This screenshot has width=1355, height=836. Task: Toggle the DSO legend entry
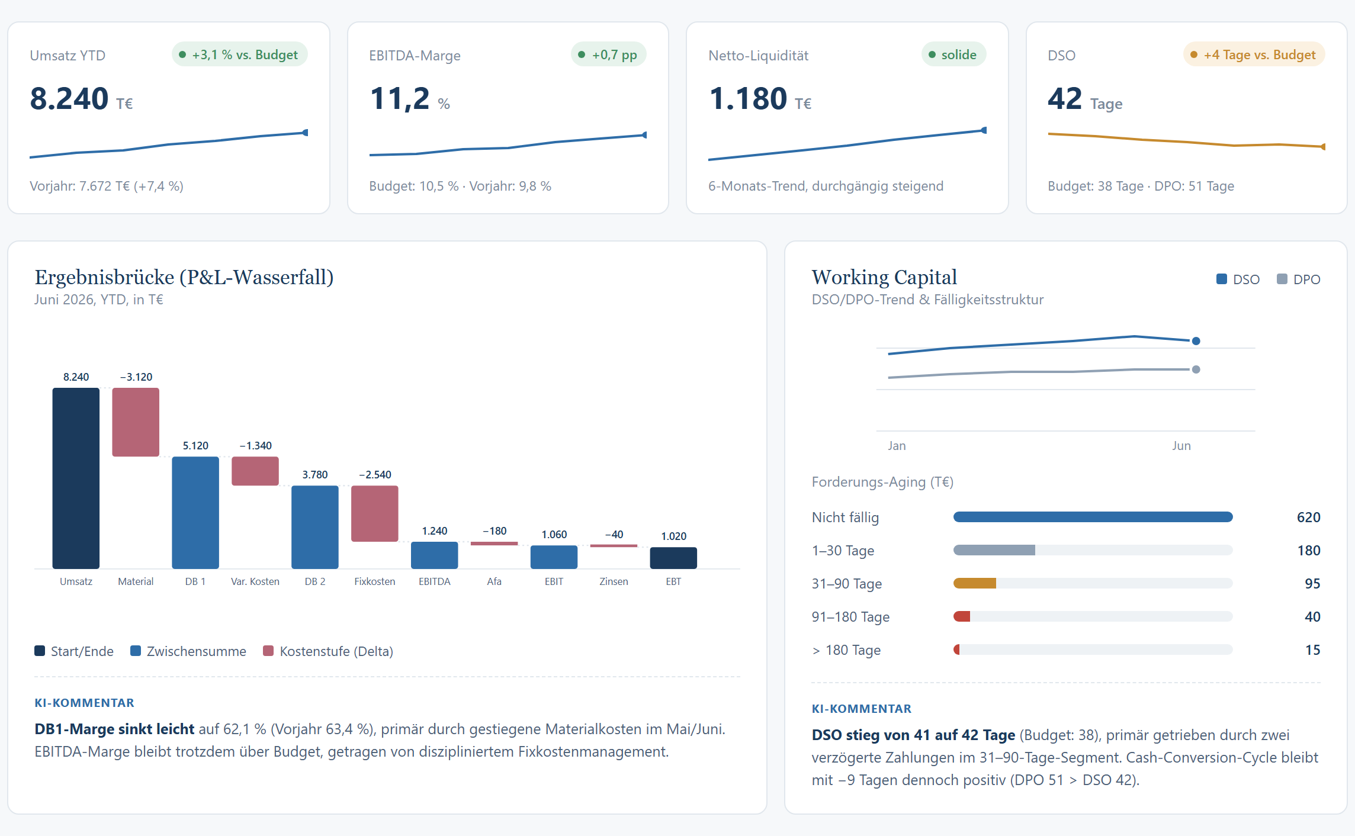(1238, 279)
